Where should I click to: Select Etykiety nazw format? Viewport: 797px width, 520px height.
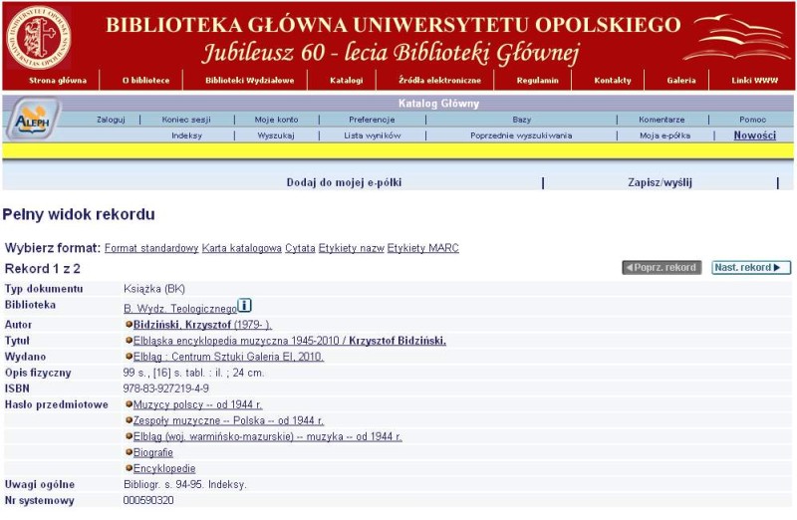pyautogui.click(x=352, y=248)
